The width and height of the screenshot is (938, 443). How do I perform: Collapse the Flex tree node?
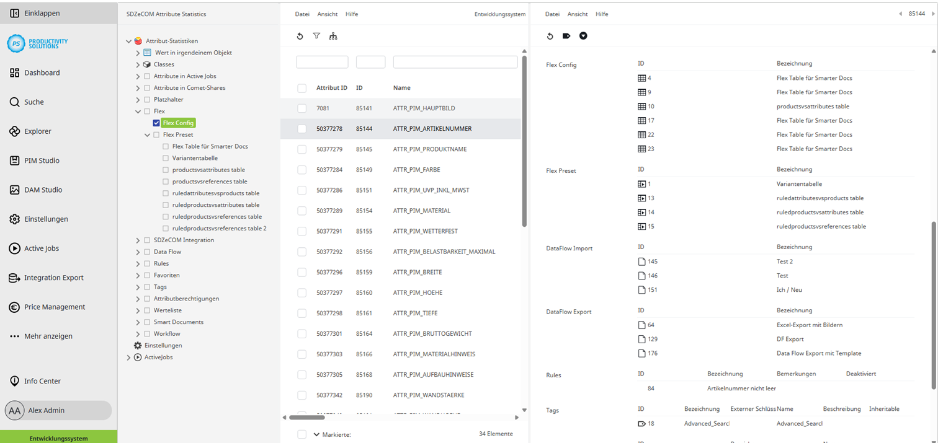[x=138, y=111]
